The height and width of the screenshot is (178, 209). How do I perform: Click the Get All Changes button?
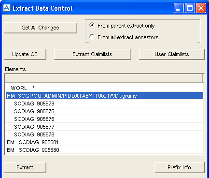click(41, 28)
